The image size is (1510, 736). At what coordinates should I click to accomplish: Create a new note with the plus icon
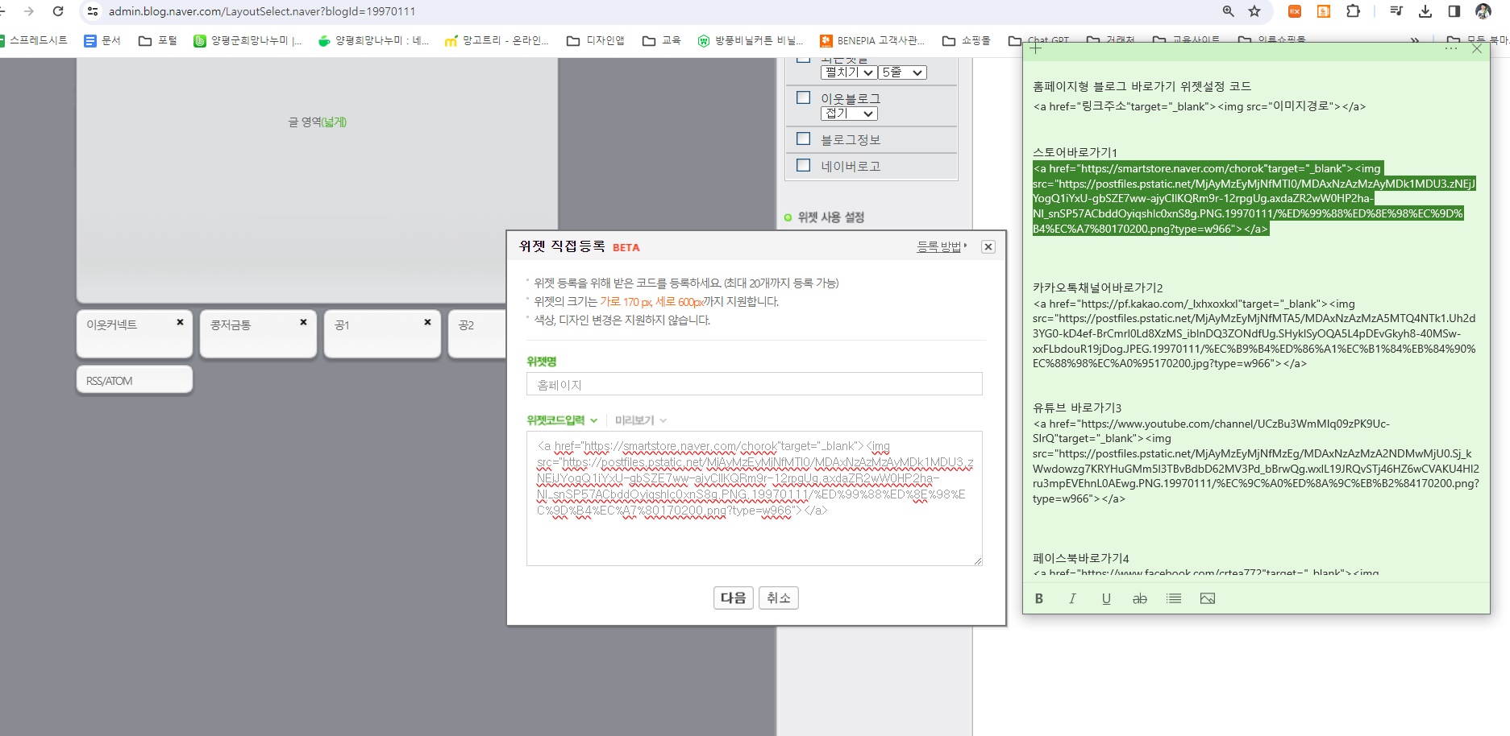(1035, 48)
